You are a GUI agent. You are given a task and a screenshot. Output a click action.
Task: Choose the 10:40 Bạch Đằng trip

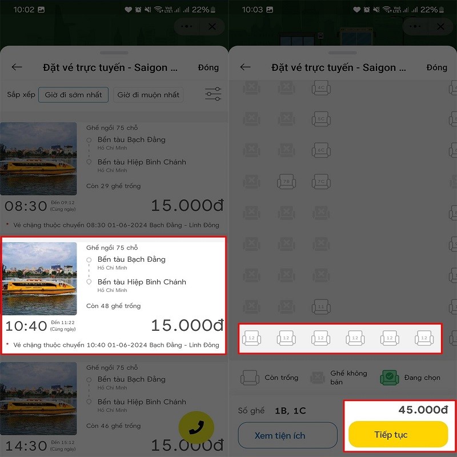click(x=114, y=295)
